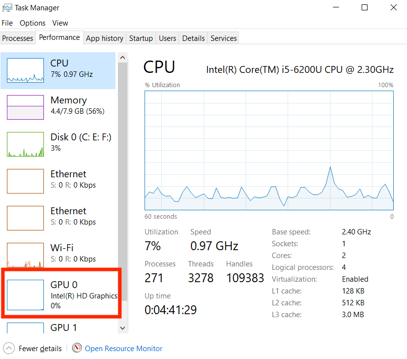The width and height of the screenshot is (407, 359).
Task: Select the Disk 0 (C: E: F:) entry
Action: pyautogui.click(x=58, y=144)
